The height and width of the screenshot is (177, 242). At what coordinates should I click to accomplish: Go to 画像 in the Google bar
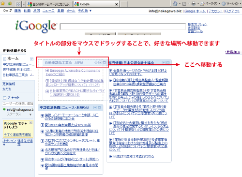(x=17, y=11)
